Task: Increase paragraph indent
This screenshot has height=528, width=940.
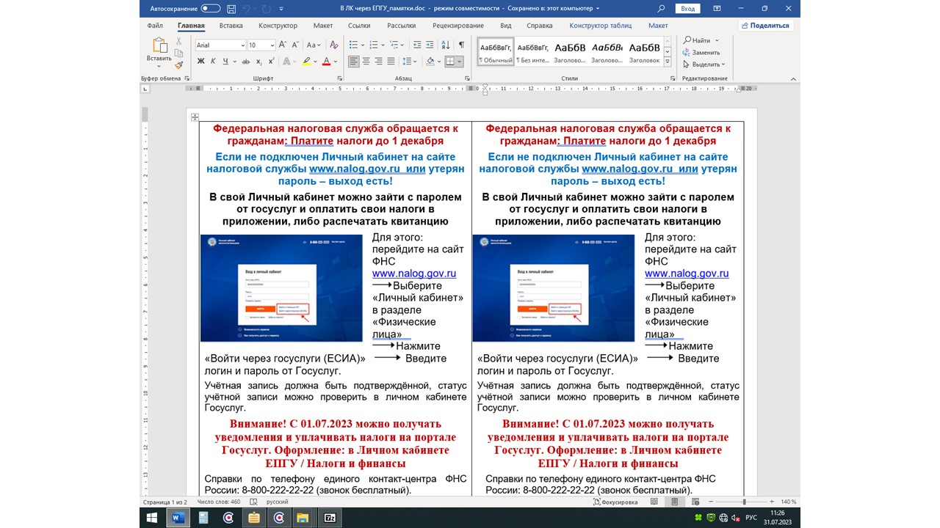Action: click(429, 45)
